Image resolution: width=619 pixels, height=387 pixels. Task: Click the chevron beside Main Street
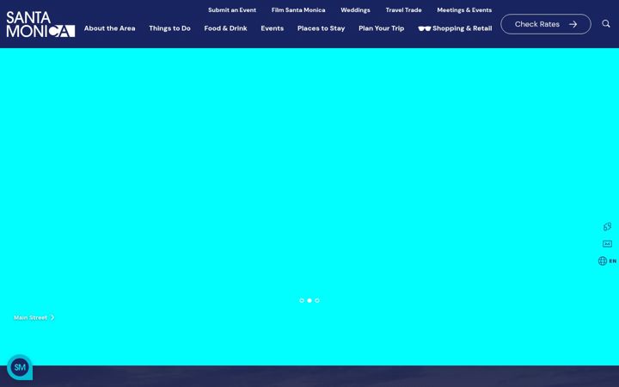click(x=52, y=317)
